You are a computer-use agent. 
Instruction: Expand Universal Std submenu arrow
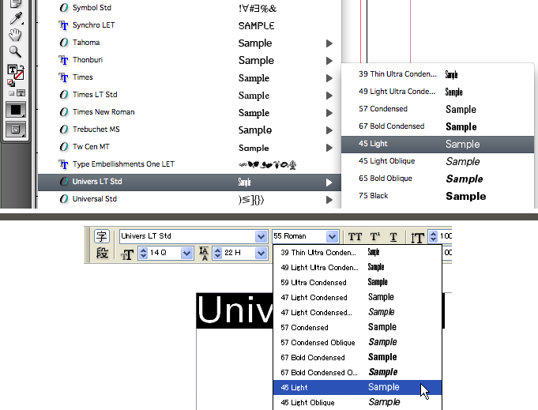coord(329,200)
